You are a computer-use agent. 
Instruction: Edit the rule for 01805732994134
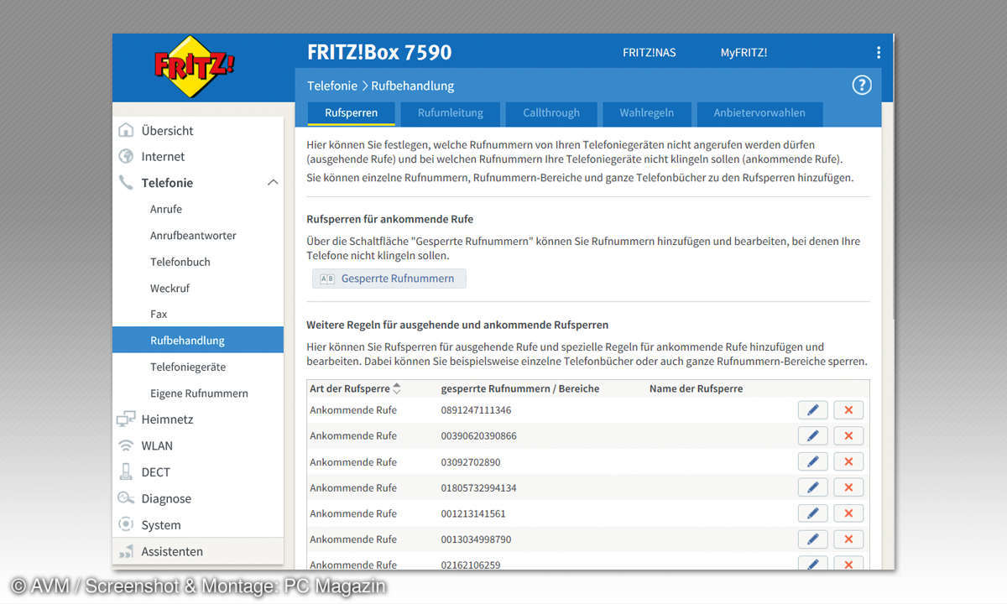click(812, 487)
